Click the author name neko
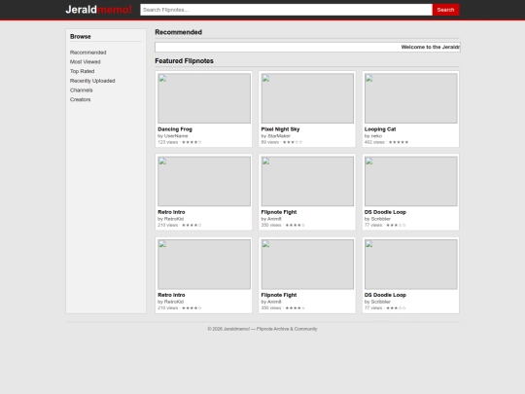Image resolution: width=525 pixels, height=394 pixels. click(x=376, y=136)
